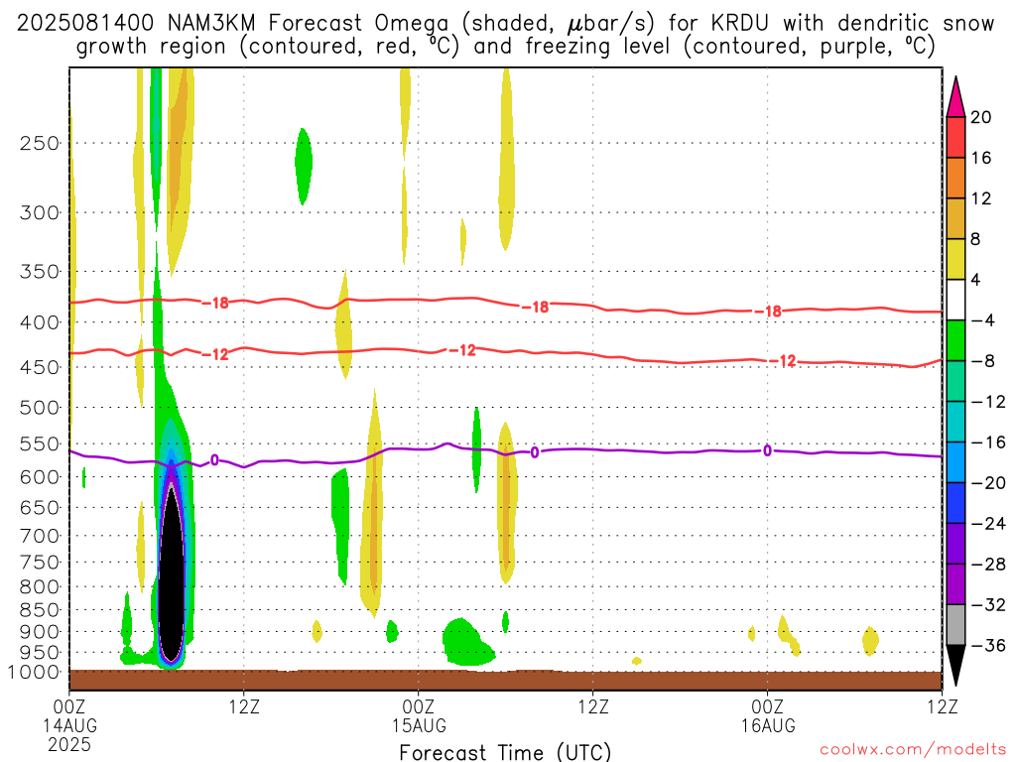
Task: Pick the white -4 to 4 colorbar segment
Action: click(955, 300)
